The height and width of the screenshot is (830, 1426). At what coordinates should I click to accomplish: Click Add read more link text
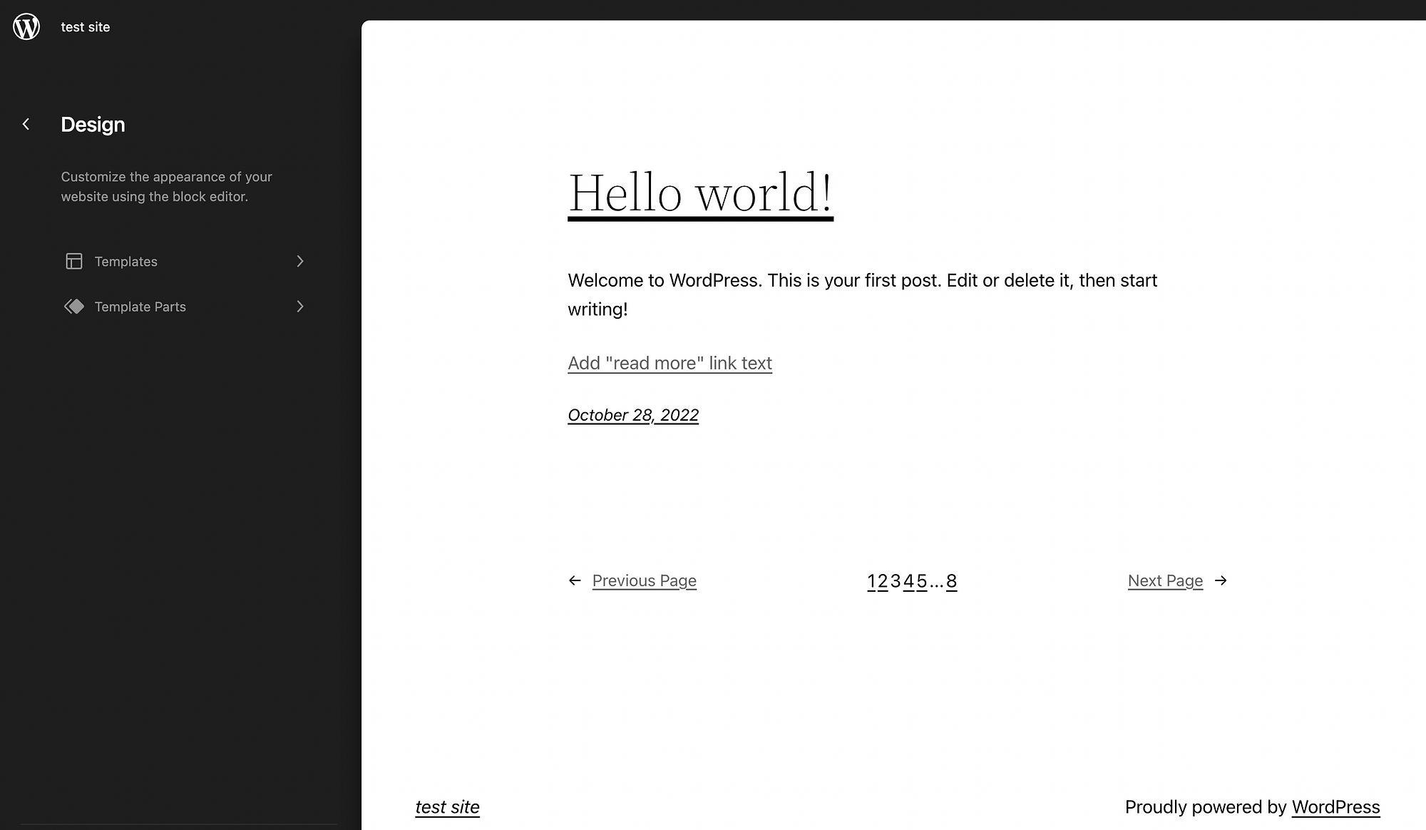(670, 363)
